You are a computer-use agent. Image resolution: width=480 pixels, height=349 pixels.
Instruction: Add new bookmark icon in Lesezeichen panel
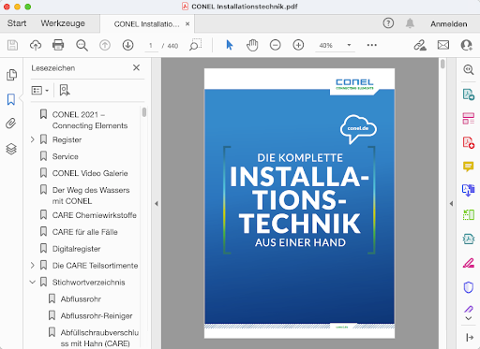[65, 91]
